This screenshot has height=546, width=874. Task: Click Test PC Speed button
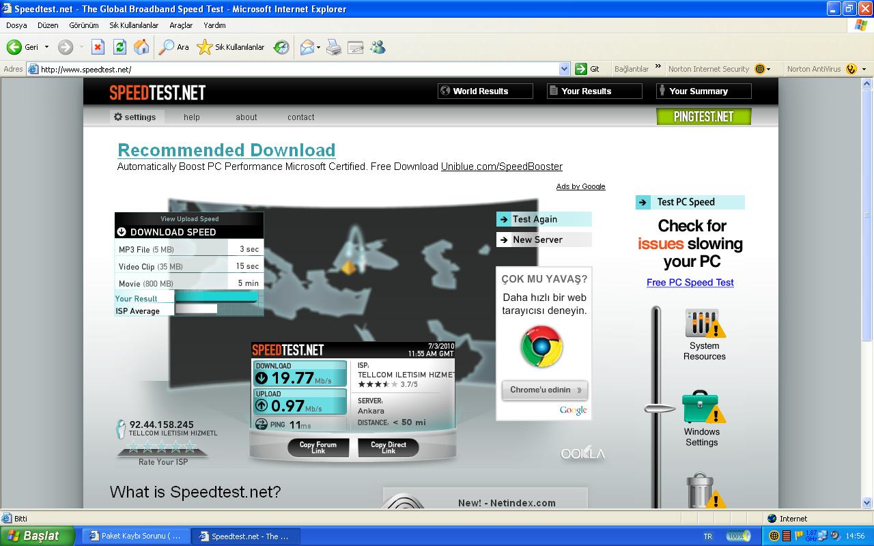click(x=690, y=202)
